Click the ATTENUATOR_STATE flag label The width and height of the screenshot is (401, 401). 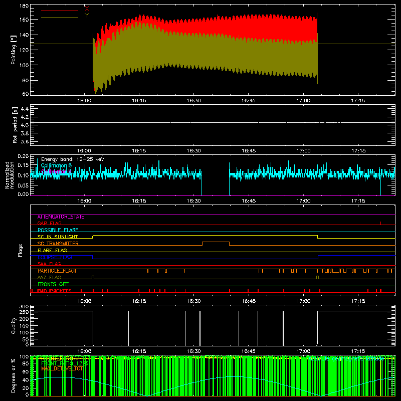pos(61,217)
